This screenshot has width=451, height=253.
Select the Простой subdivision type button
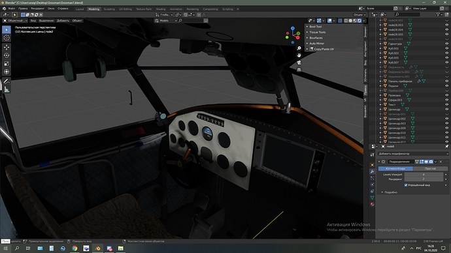tap(430, 169)
